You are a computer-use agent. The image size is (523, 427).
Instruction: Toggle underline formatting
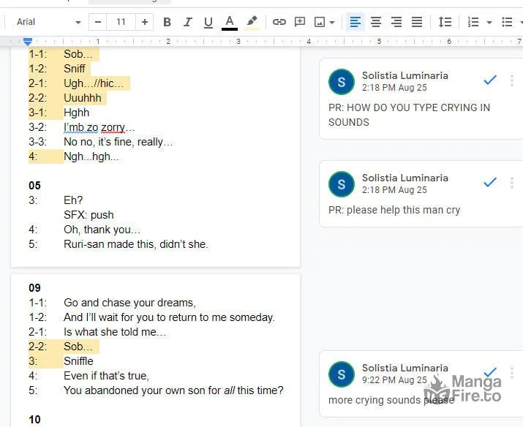pos(208,22)
